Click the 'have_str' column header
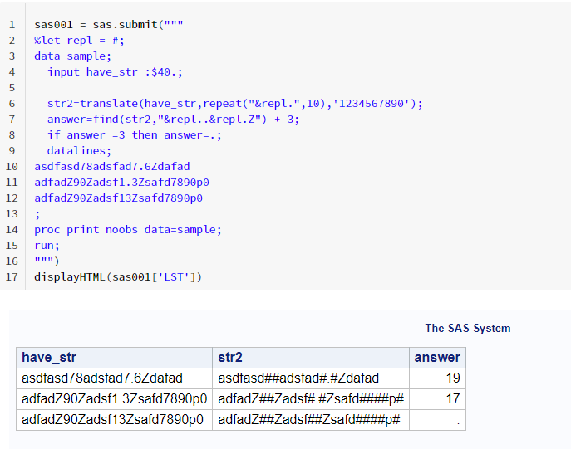Image resolution: width=571 pixels, height=449 pixels. pyautogui.click(x=49, y=358)
